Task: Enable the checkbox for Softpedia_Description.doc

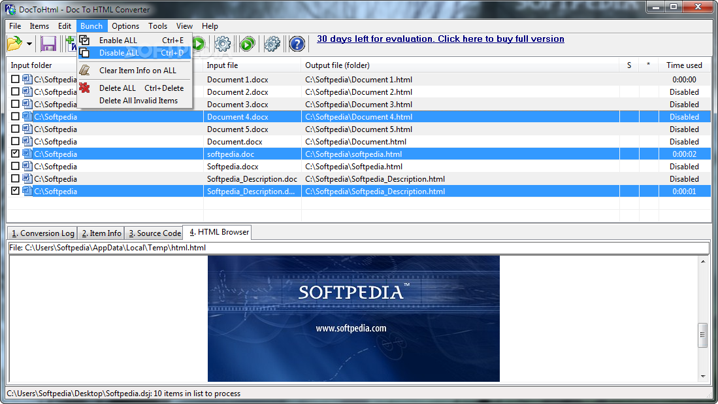Action: [x=15, y=178]
